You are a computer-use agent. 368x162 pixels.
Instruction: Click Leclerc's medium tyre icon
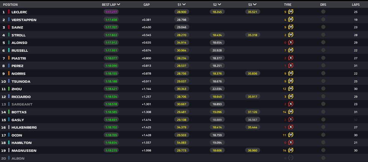(x=291, y=12)
